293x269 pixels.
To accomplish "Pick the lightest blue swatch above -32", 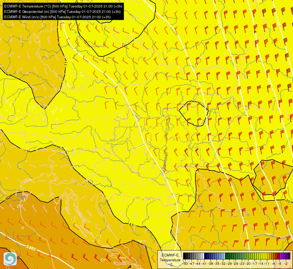I will click(x=224, y=256).
